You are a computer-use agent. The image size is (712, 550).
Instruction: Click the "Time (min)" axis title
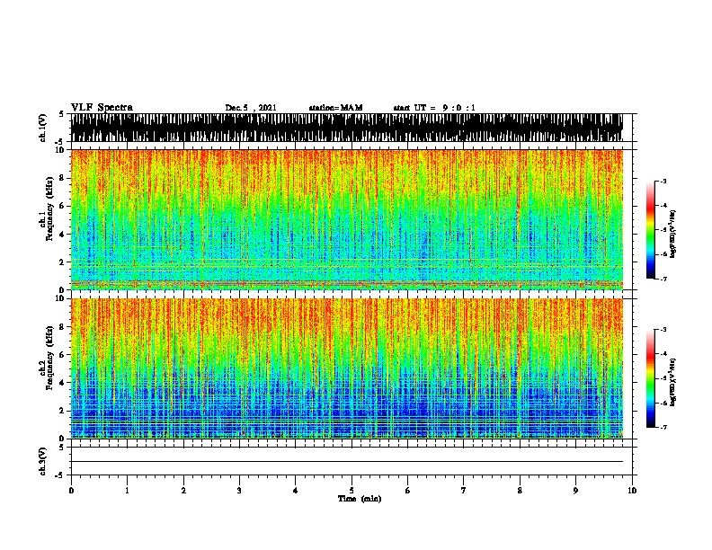360,499
